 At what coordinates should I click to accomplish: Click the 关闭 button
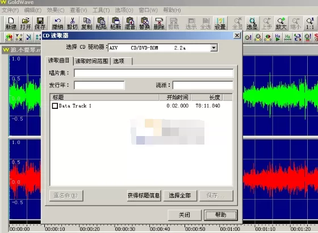pyautogui.click(x=185, y=215)
